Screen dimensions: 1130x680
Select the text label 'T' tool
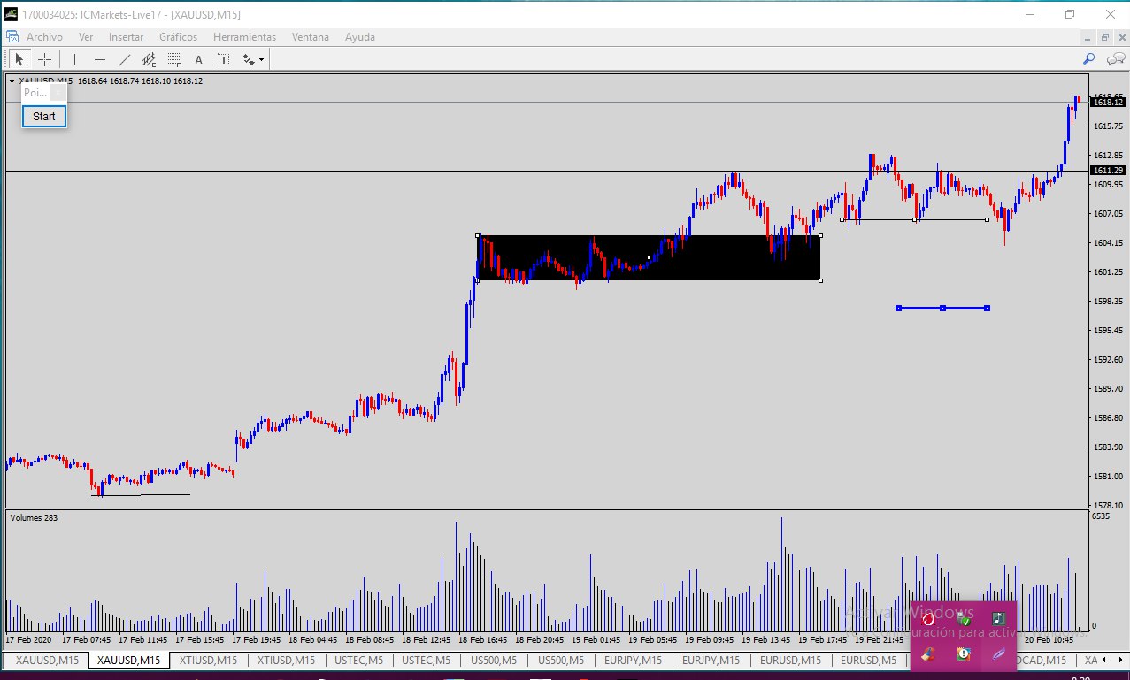click(x=224, y=59)
